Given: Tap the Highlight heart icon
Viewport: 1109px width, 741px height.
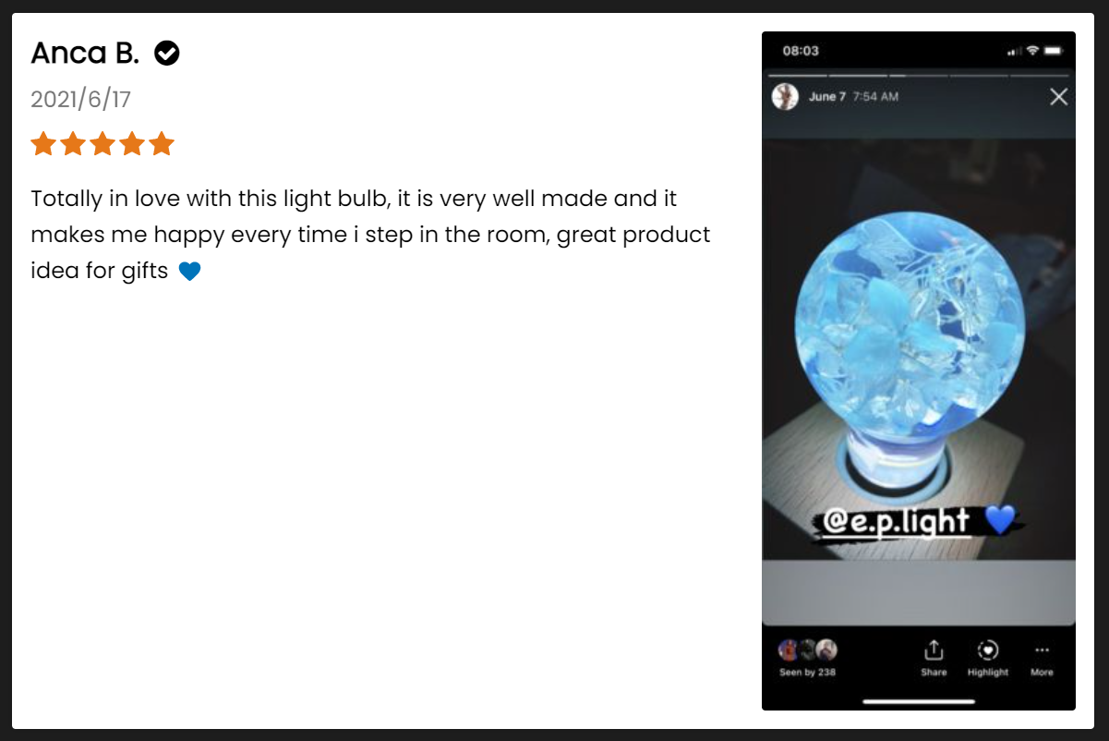Looking at the screenshot, I should coord(988,658).
